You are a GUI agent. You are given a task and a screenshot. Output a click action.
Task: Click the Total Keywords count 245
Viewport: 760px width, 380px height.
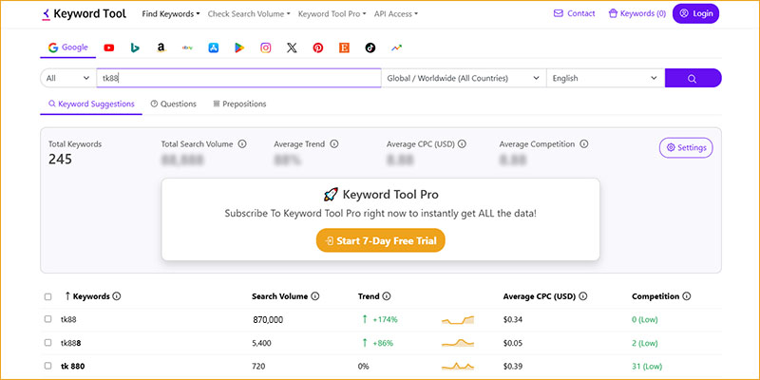(60, 159)
